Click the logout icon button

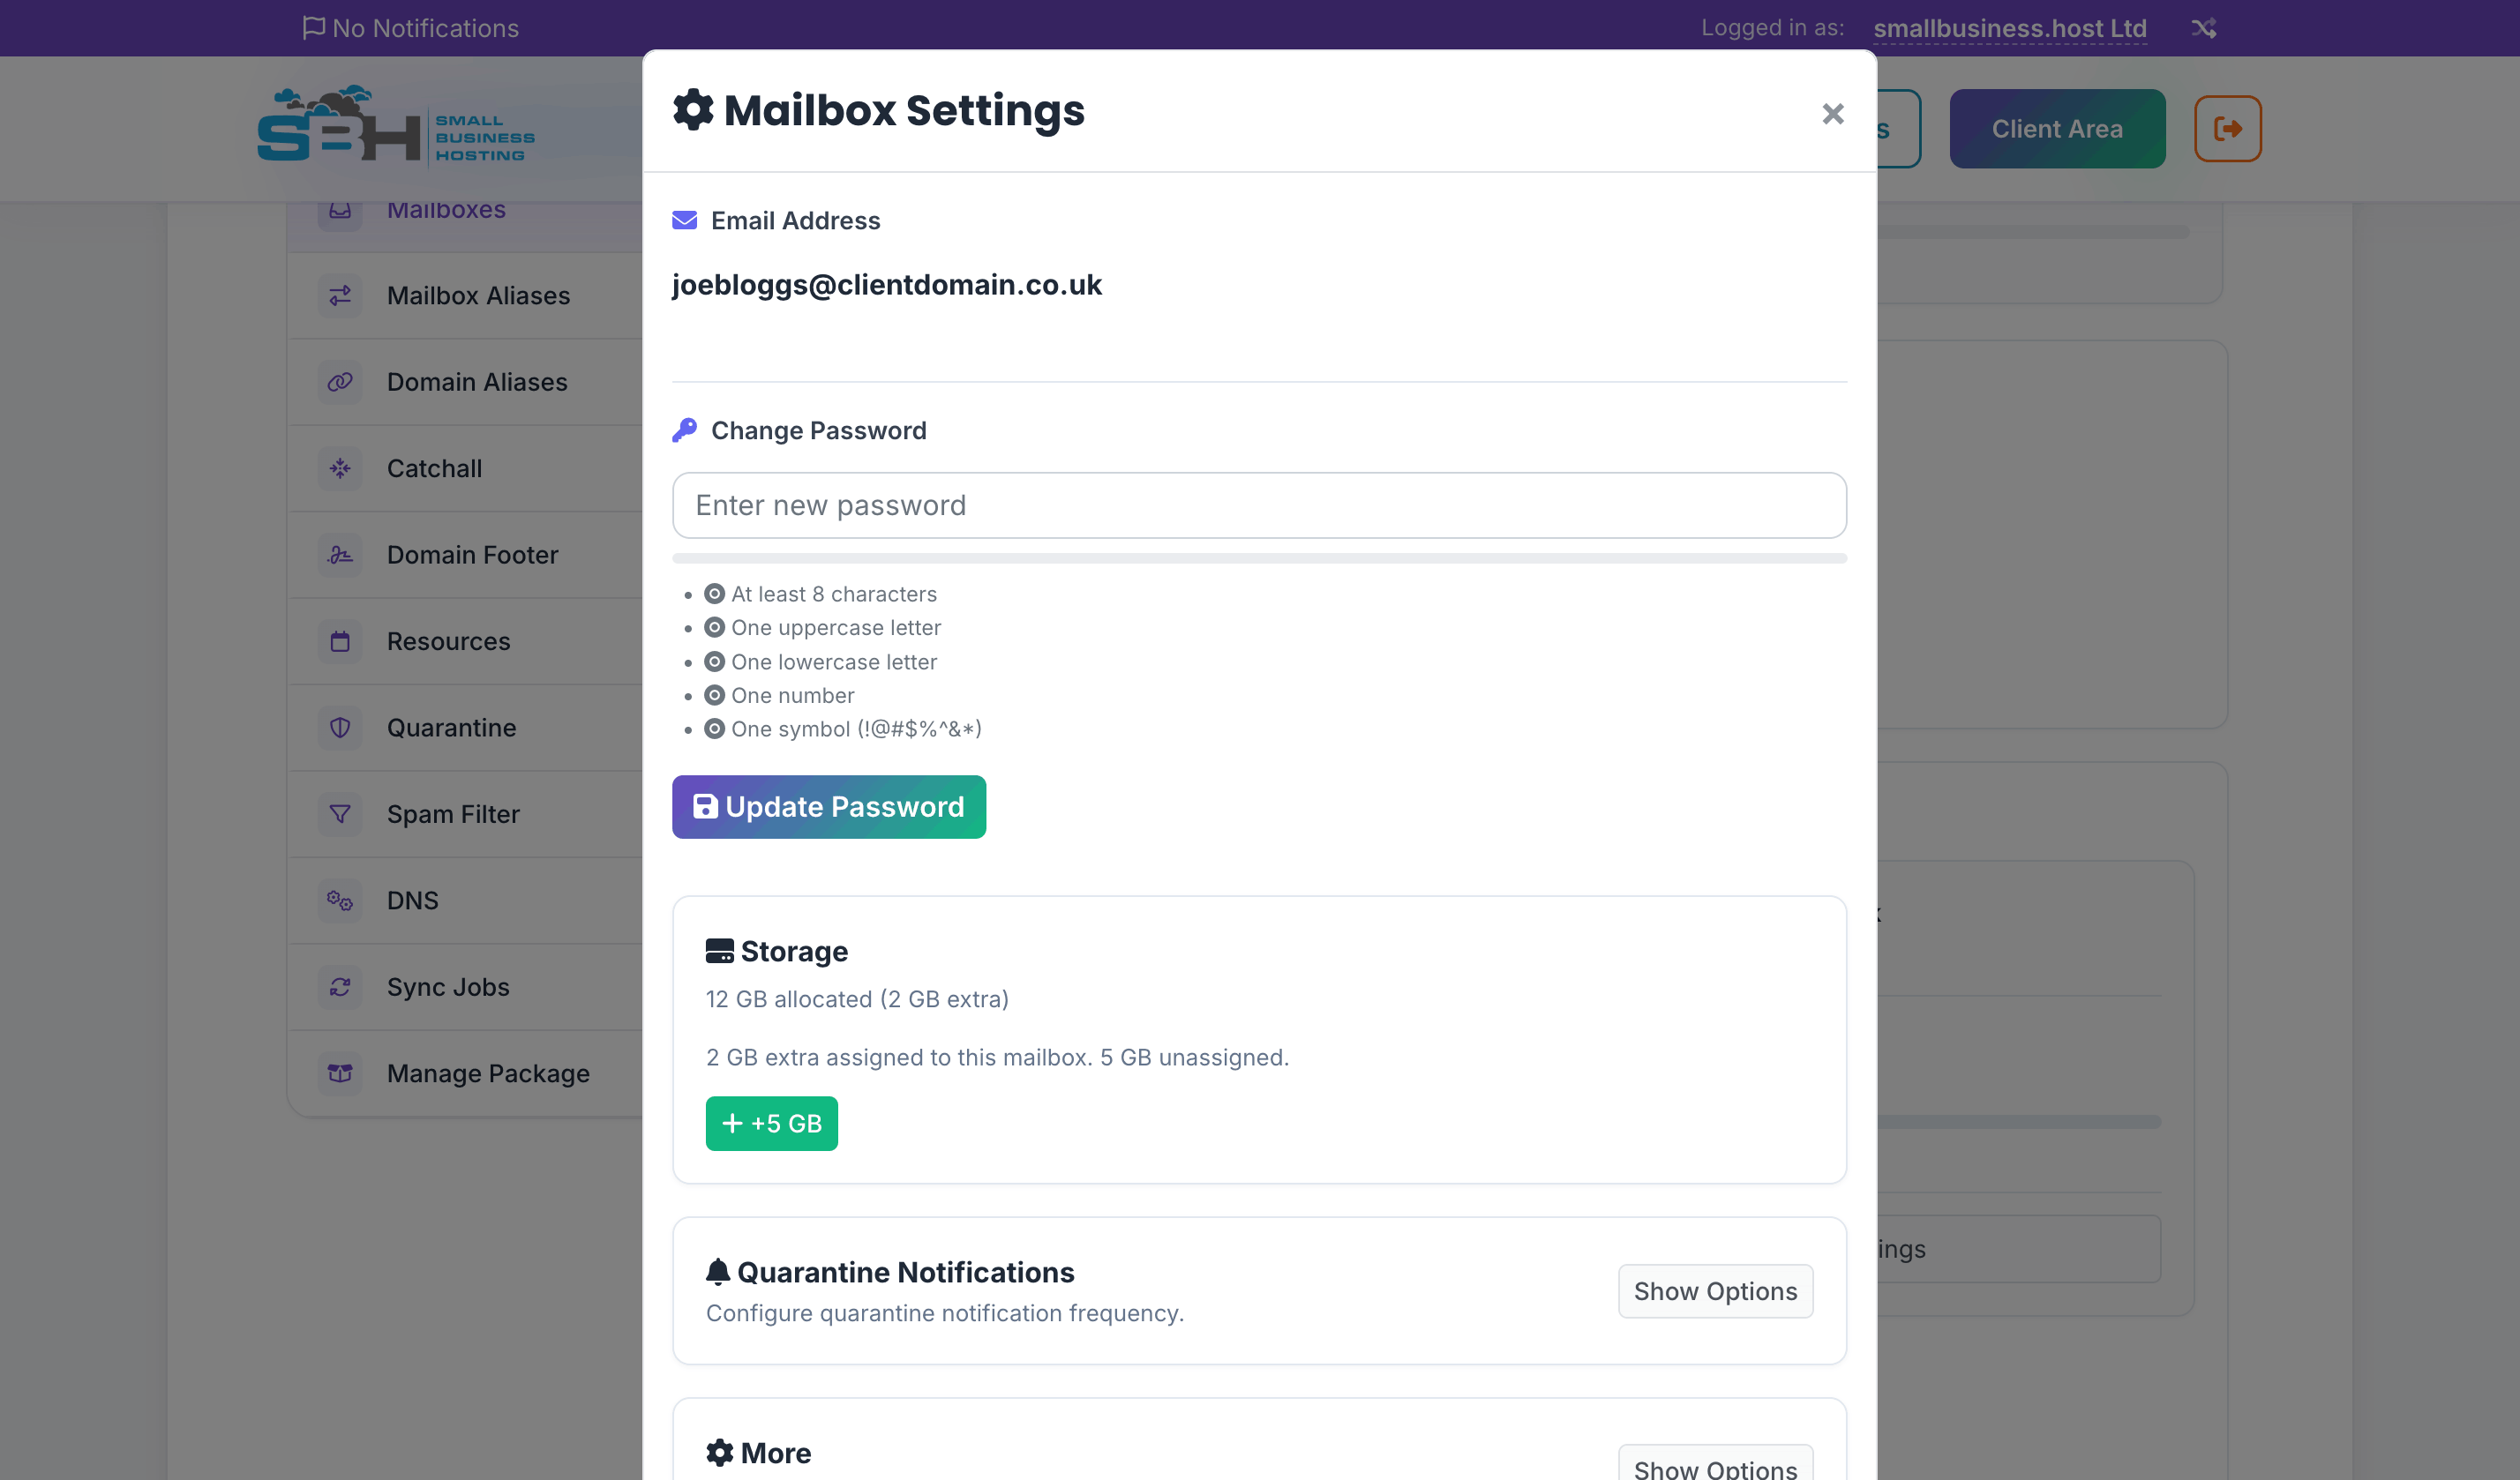pyautogui.click(x=2227, y=129)
